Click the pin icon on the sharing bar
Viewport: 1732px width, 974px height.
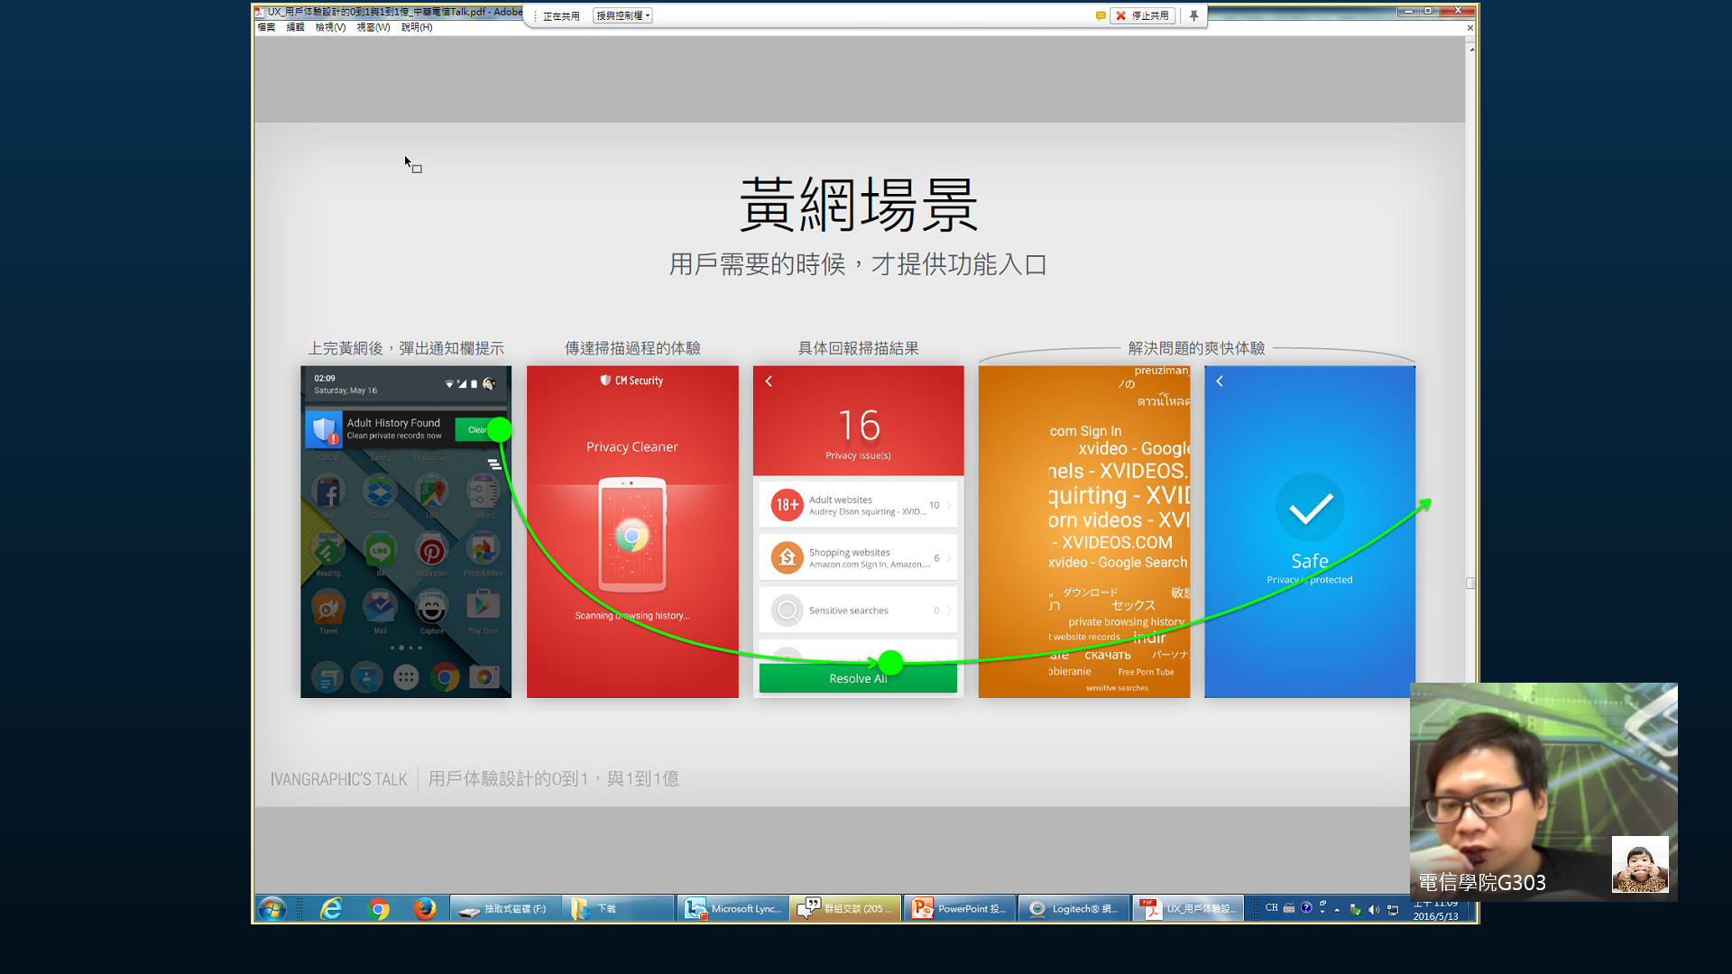pyautogui.click(x=1193, y=15)
